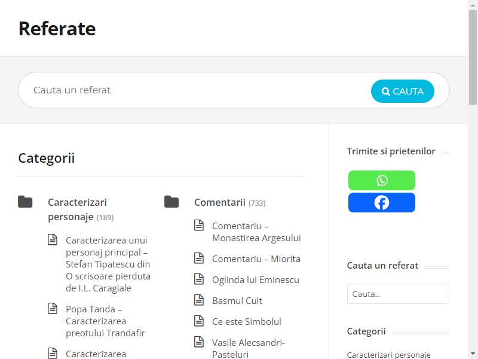Click document icon next to Basmul Cult

pyautogui.click(x=199, y=300)
